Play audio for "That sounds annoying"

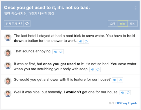coord(55,52)
